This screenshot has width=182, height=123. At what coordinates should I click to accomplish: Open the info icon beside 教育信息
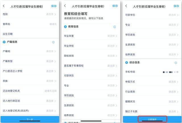pos(114,27)
